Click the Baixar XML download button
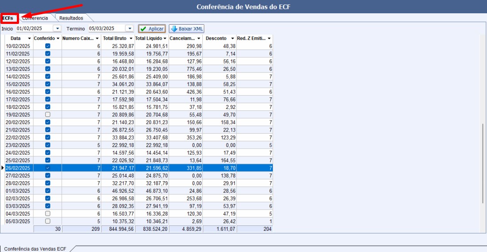This screenshot has height=252, width=487. (x=186, y=29)
